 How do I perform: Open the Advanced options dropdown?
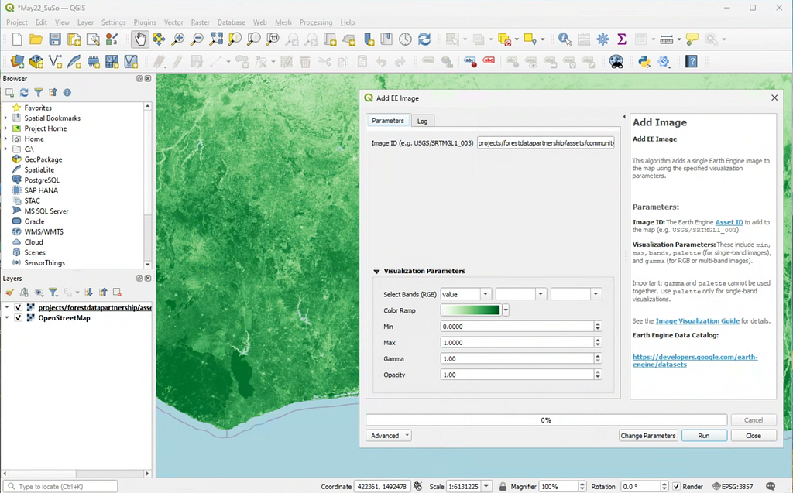click(x=389, y=436)
